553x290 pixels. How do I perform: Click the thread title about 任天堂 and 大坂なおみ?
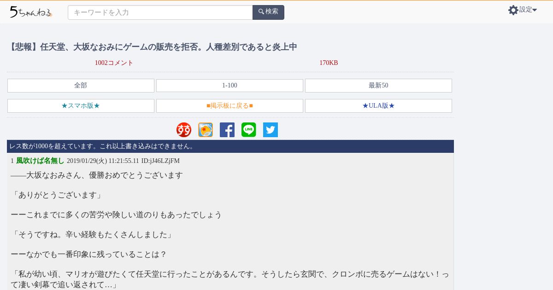click(152, 47)
